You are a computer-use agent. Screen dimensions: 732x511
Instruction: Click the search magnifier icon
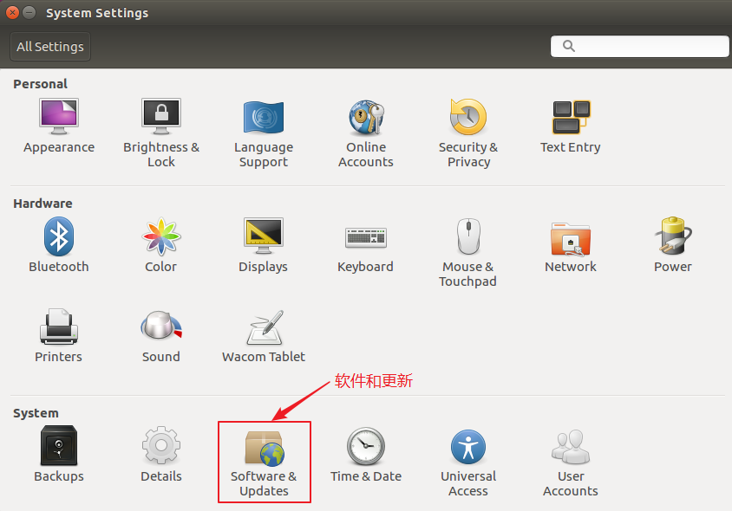coord(569,46)
